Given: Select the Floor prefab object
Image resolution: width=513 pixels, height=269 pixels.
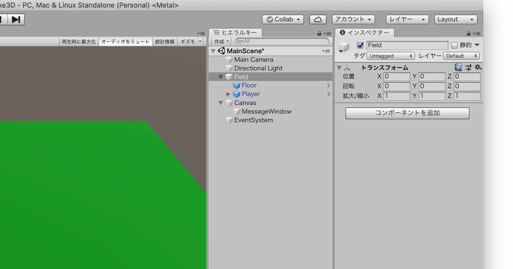Looking at the screenshot, I should point(249,85).
